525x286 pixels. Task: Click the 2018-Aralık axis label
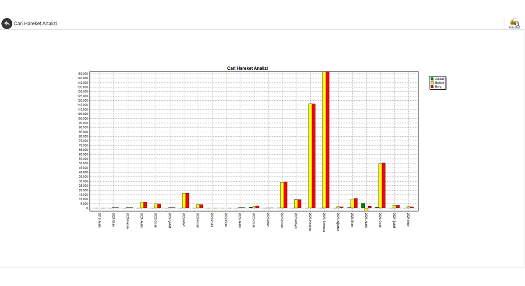100,221
